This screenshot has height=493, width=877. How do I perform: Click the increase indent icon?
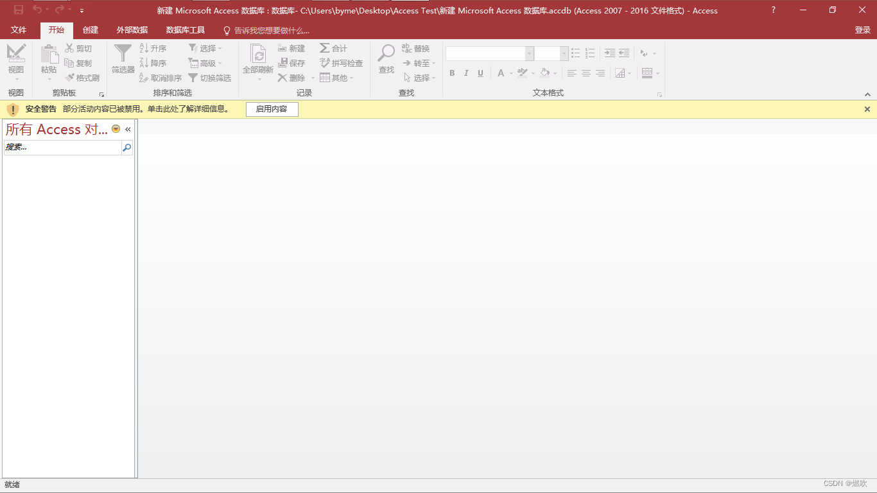(x=610, y=53)
